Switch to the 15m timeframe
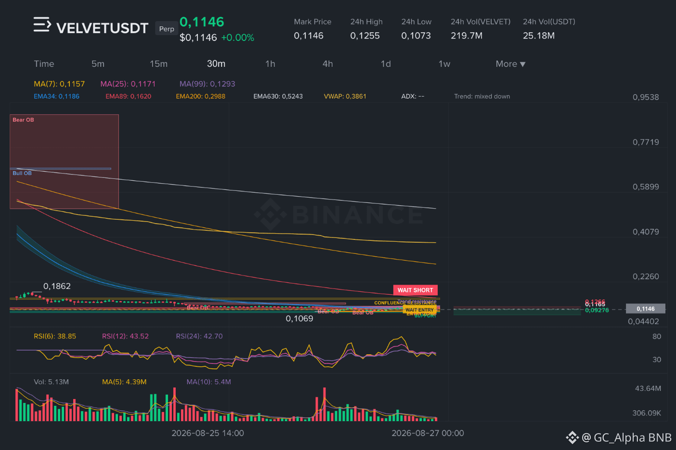The image size is (676, 450). [158, 64]
